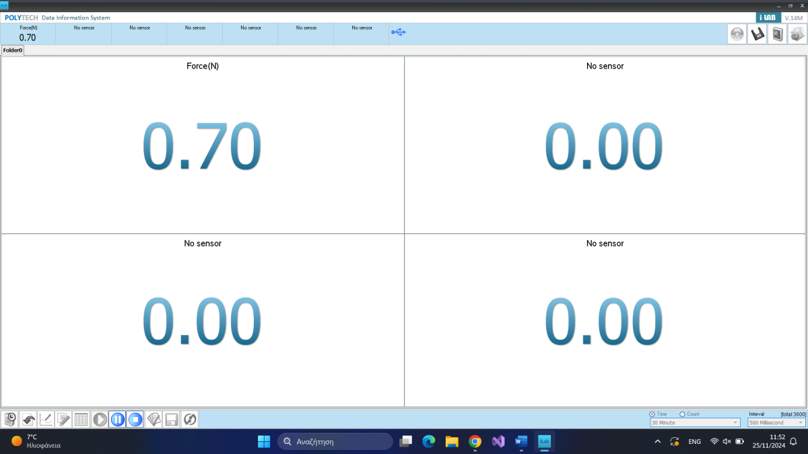Click the floppy disk save icon in bottom toolbar
808x454 pixels.
coord(172,420)
